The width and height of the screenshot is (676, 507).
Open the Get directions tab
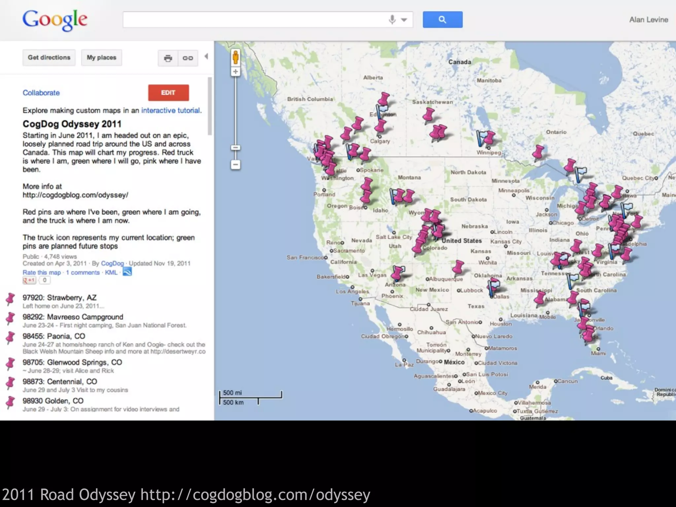coord(49,58)
